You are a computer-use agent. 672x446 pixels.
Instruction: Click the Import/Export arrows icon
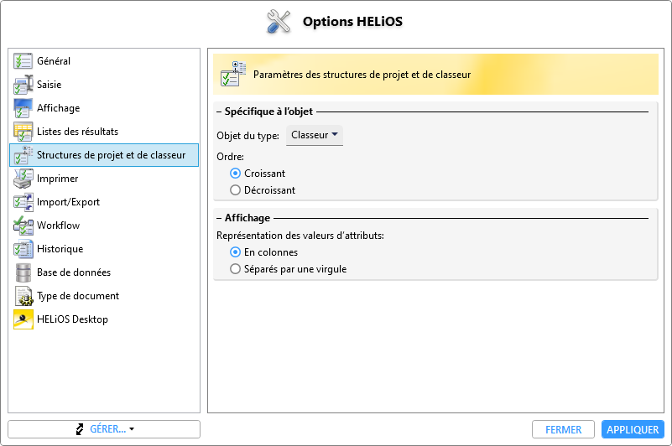click(x=23, y=202)
